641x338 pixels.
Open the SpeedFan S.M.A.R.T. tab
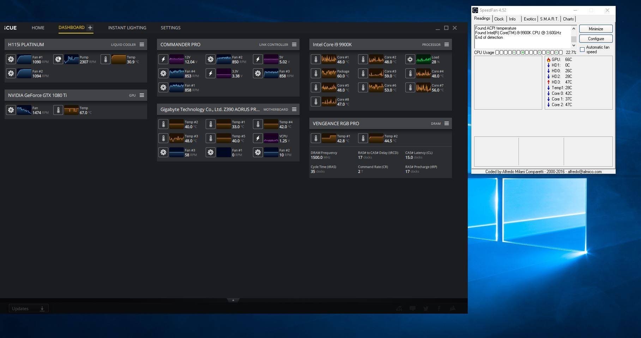pos(549,19)
